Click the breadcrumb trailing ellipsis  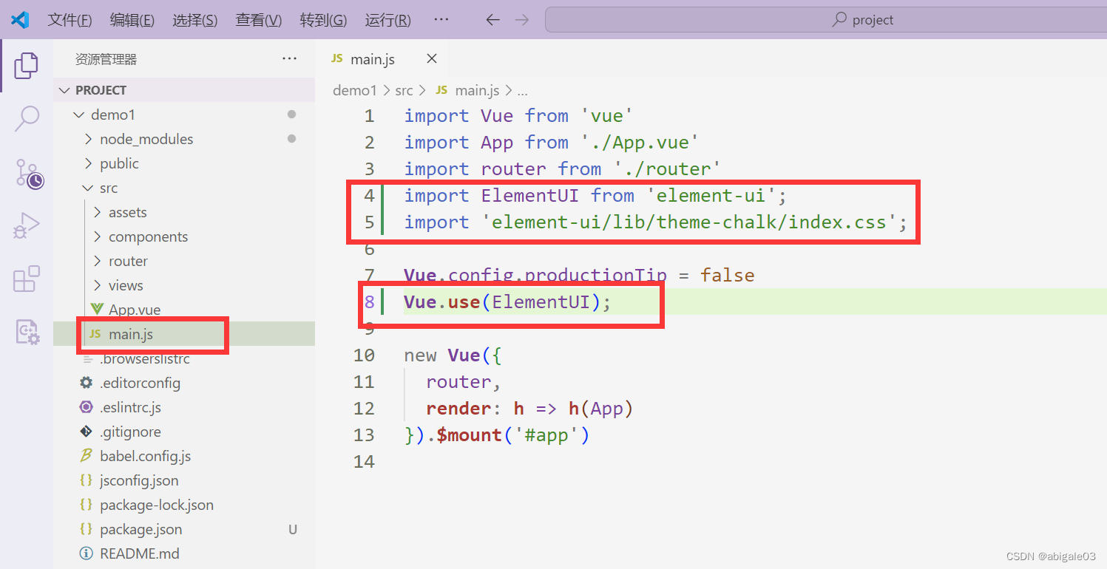click(522, 91)
